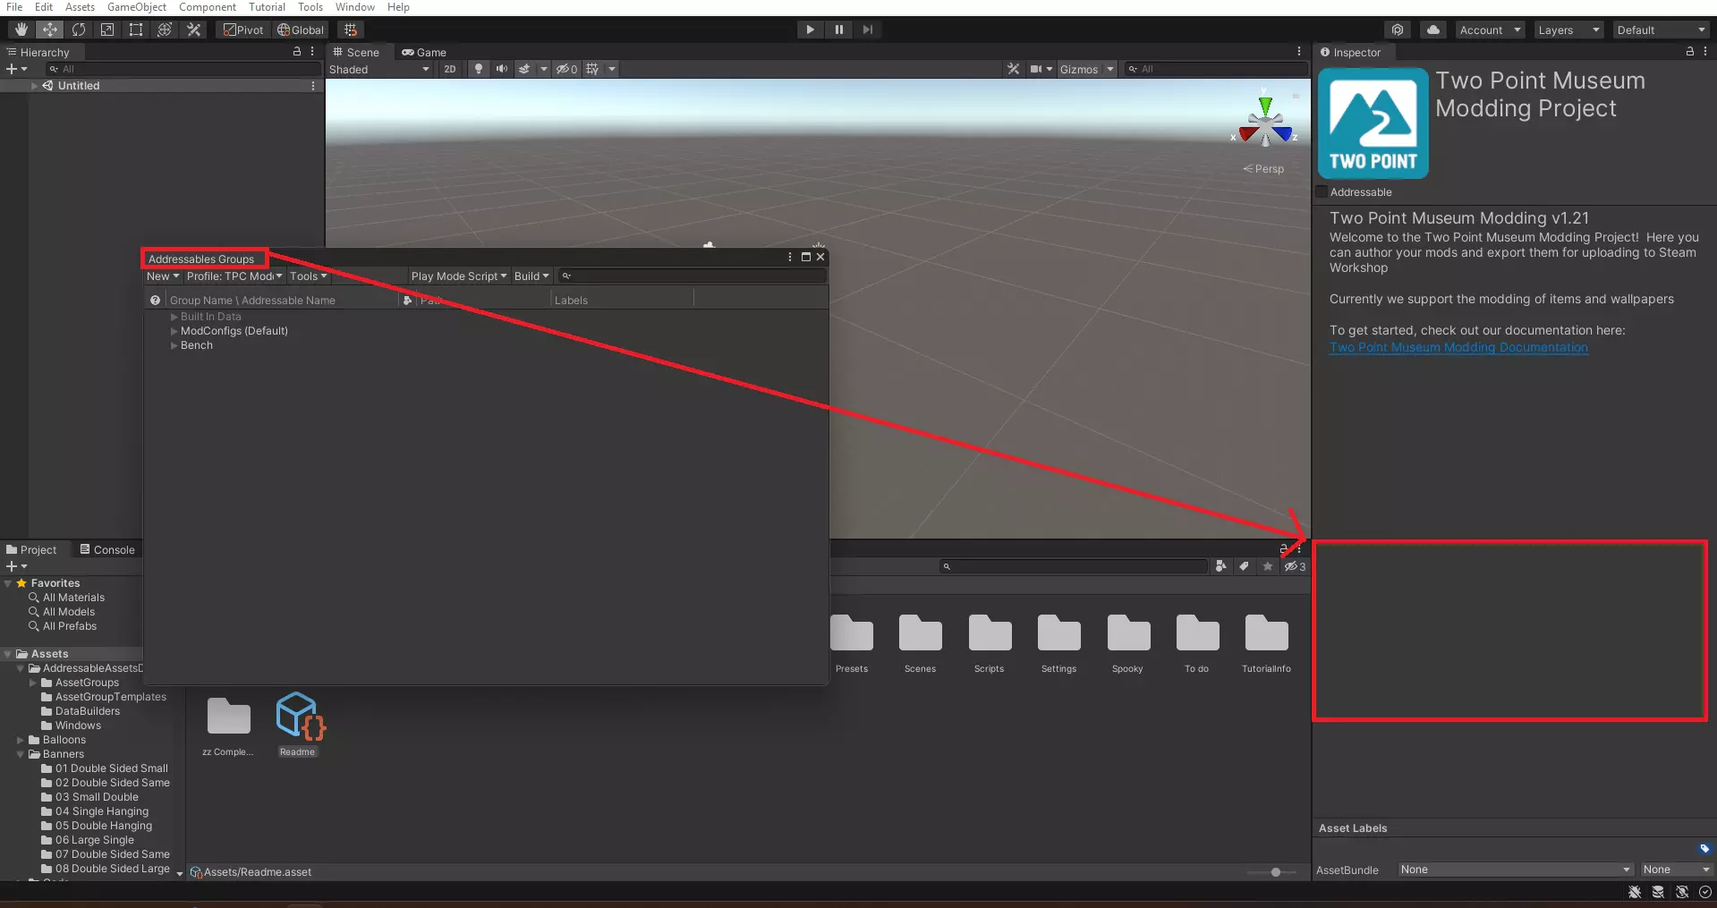Toggle Pivot/Center handle position
The width and height of the screenshot is (1717, 908).
pyautogui.click(x=243, y=30)
